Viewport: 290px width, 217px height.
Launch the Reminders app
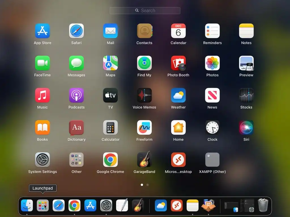pos(212,31)
